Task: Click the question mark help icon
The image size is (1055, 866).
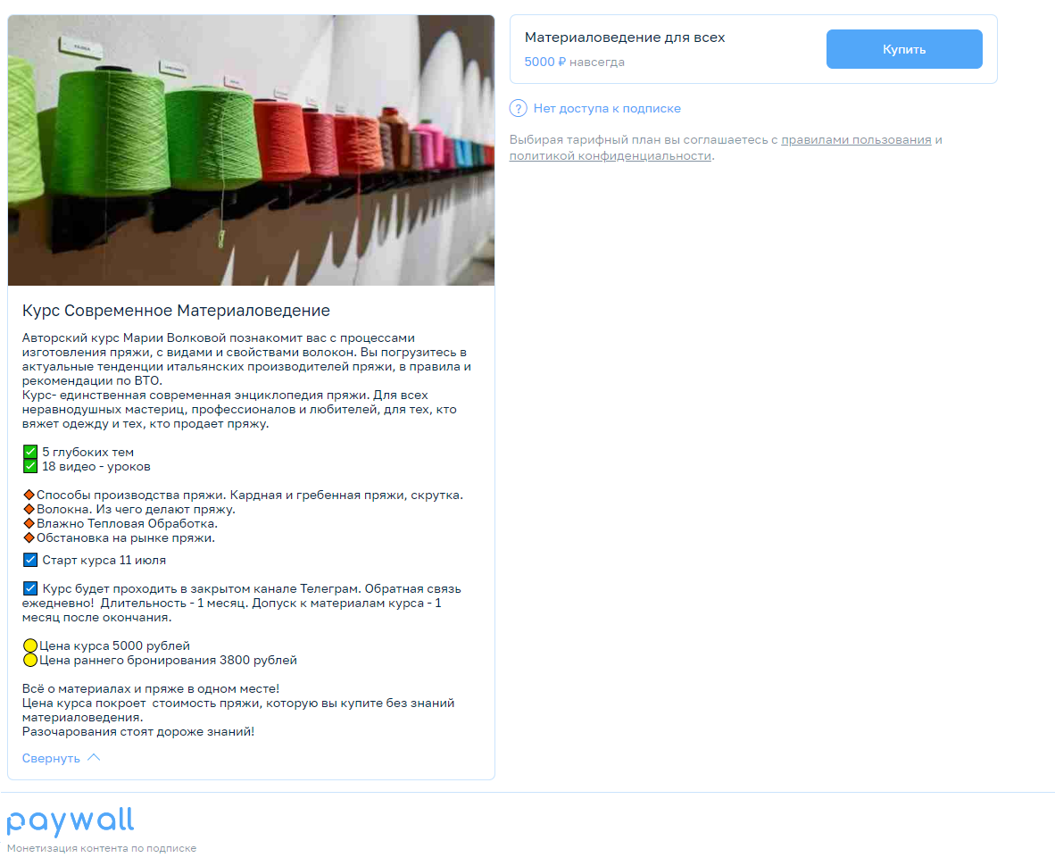Action: [518, 108]
